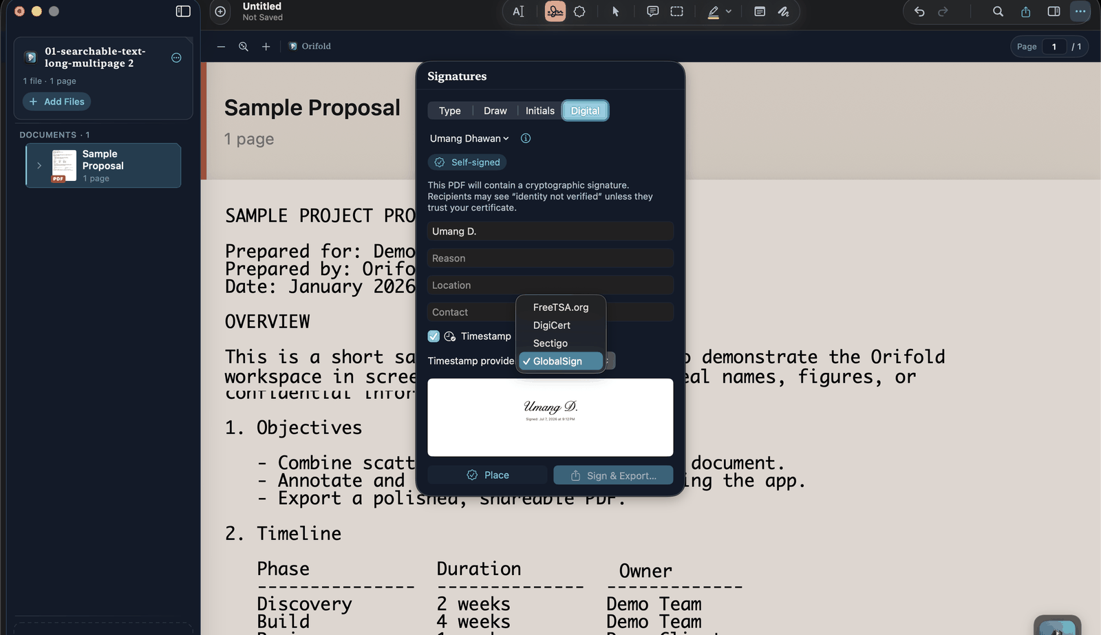Click the certificate info icon
Image resolution: width=1101 pixels, height=635 pixels.
(x=526, y=139)
